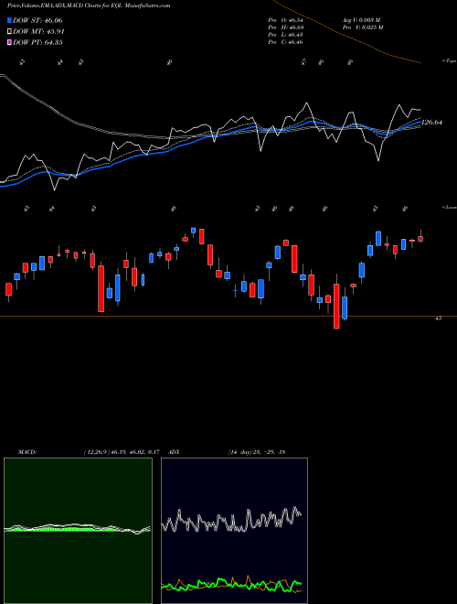Click the large red candle dipping below the 45 line
The width and height of the screenshot is (457, 604).
pyautogui.click(x=336, y=307)
